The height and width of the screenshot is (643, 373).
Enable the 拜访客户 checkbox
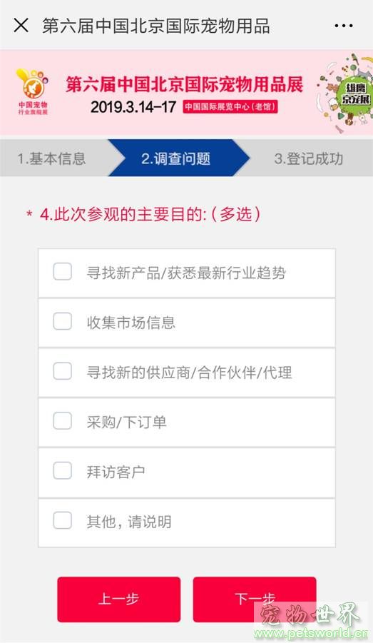(x=62, y=471)
